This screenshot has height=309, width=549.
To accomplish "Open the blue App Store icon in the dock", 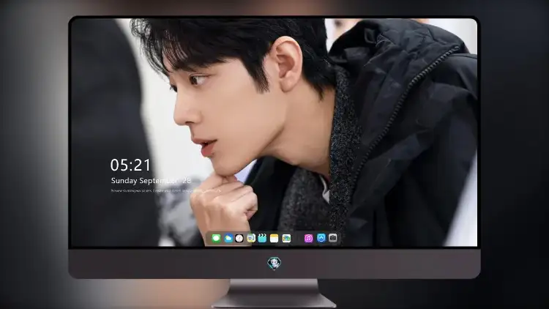I will click(321, 238).
